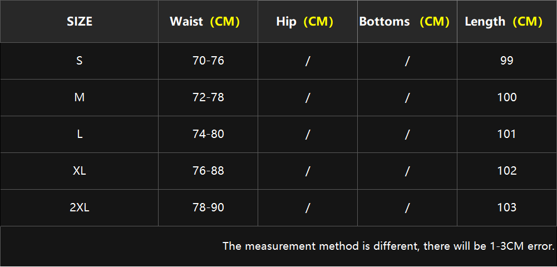The height and width of the screenshot is (267, 557).
Task: Click the XL size cell
Action: [x=79, y=171]
